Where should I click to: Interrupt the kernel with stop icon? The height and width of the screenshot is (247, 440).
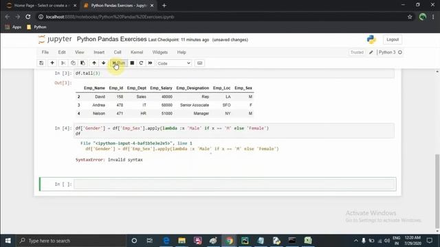(x=132, y=63)
